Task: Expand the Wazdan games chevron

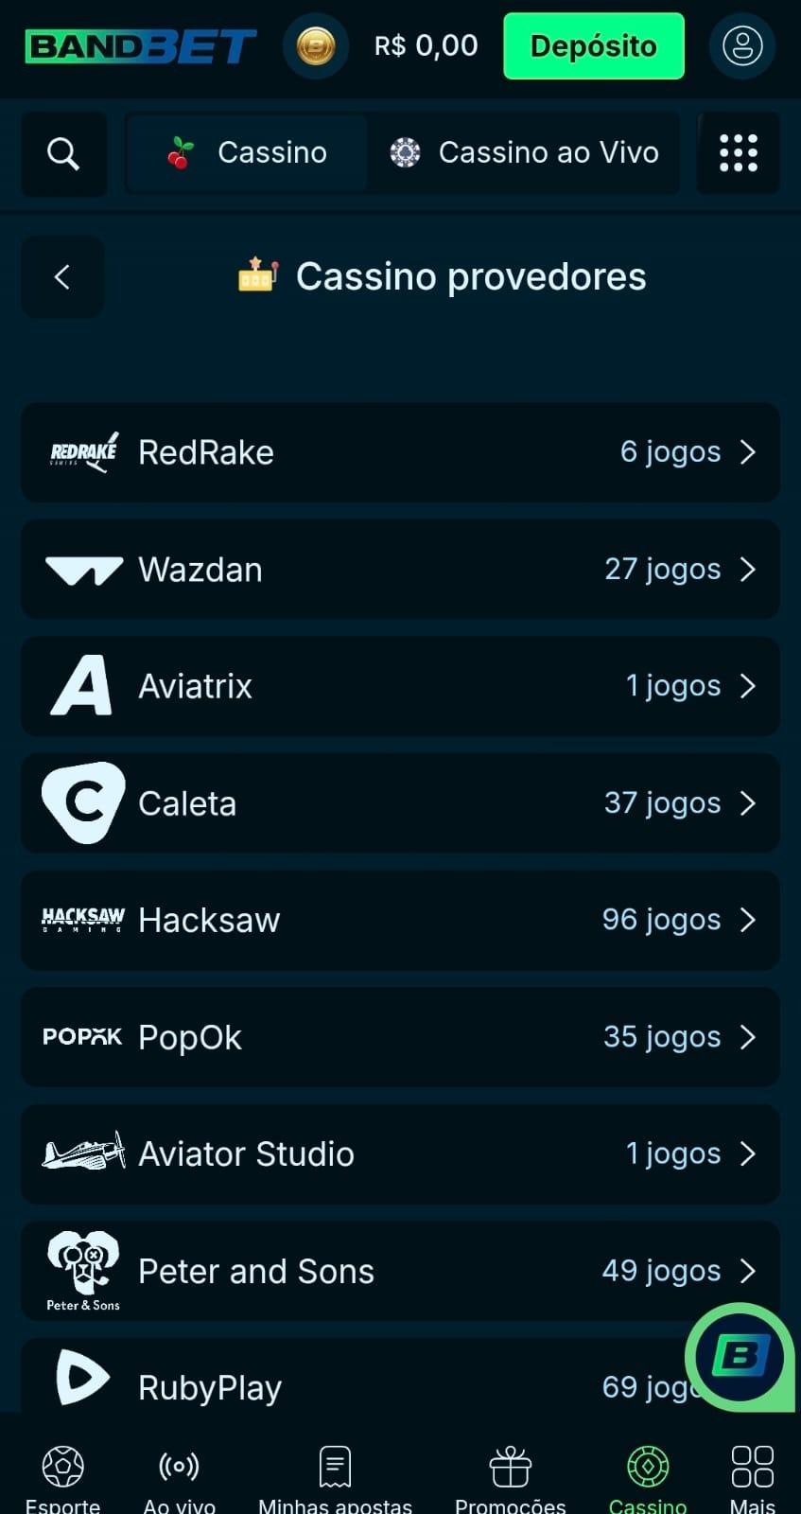Action: (x=748, y=570)
